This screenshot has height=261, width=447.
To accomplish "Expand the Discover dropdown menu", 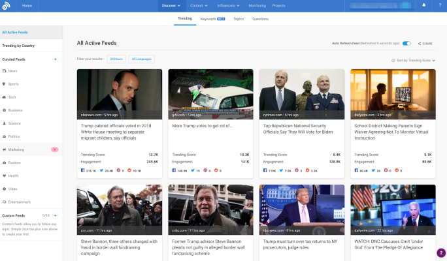I will pos(171,5).
